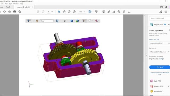
Task: Close the Assem 3D pdf.PDF tab
Action: (33, 7)
